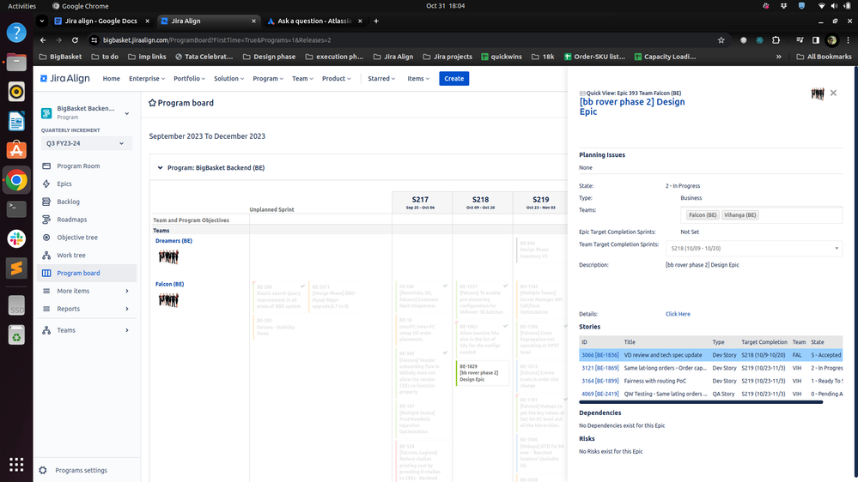Open Sublime Text from the dock

[x=16, y=268]
